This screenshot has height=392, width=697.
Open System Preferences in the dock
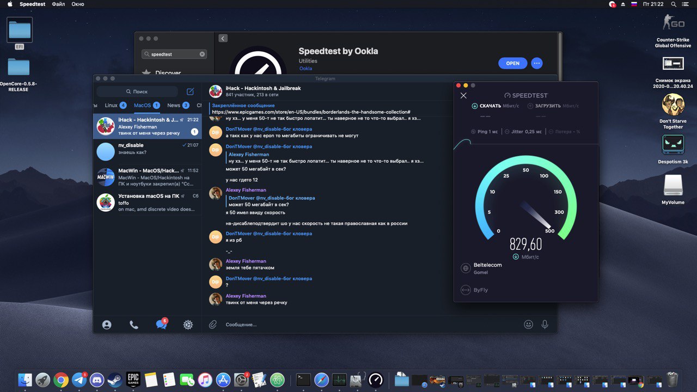tap(241, 379)
